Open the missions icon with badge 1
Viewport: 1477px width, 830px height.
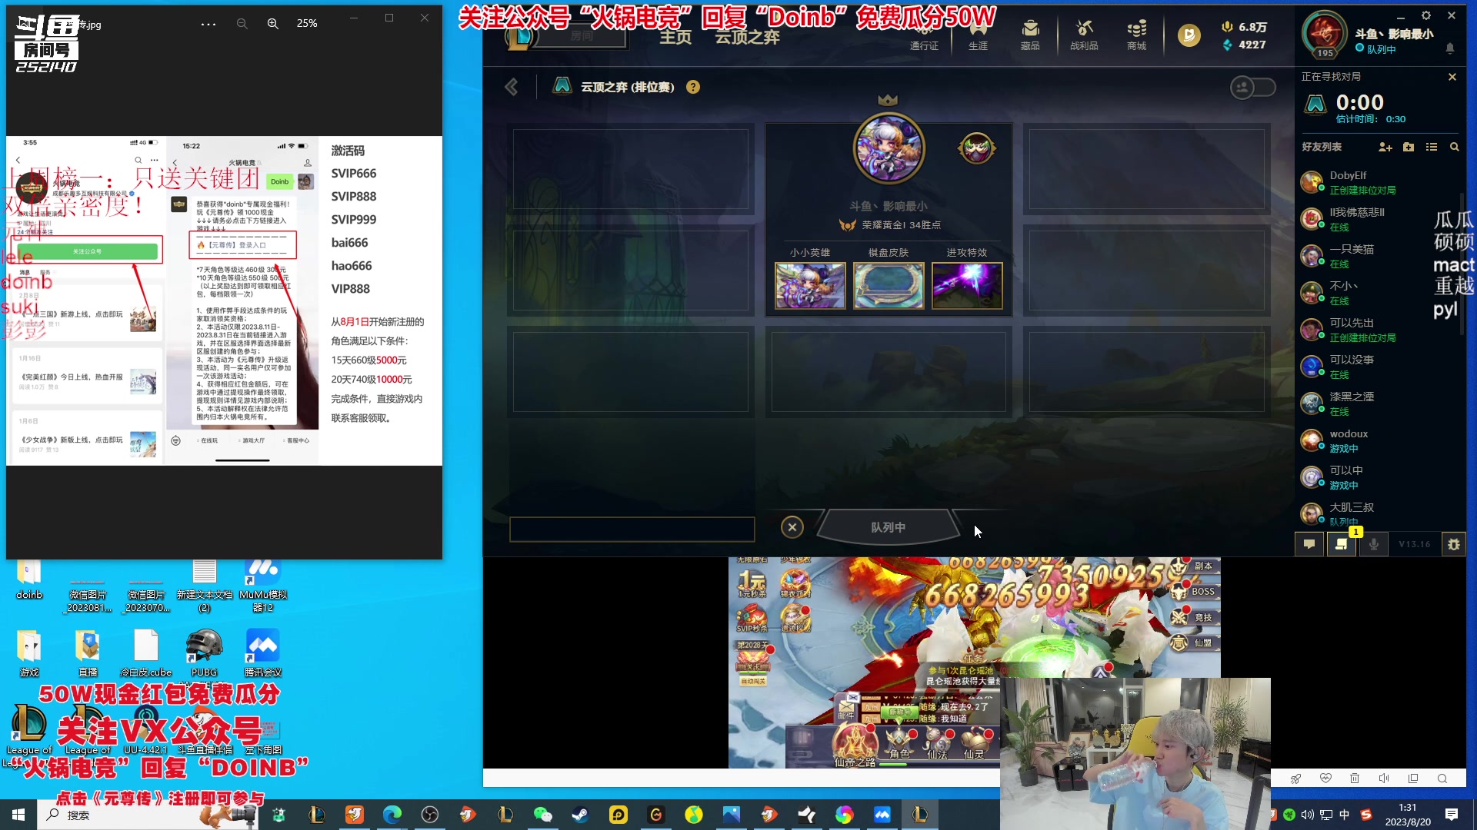click(1342, 544)
